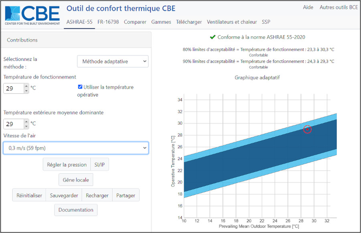
Task: Open the Aide link
Action: (308, 7)
